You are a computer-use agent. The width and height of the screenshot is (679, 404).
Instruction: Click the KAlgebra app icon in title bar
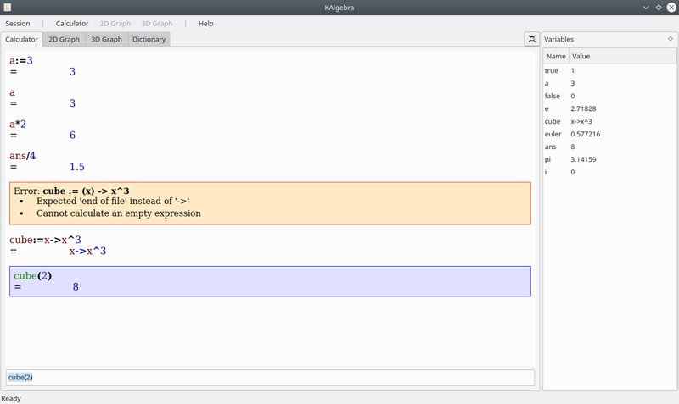pos(8,8)
